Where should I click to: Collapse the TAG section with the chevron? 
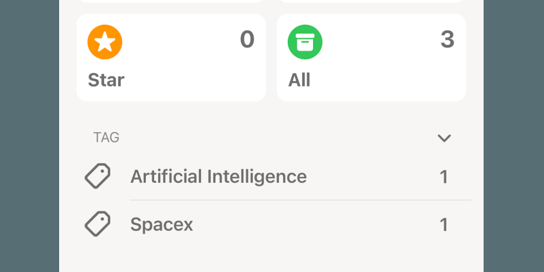click(x=444, y=138)
